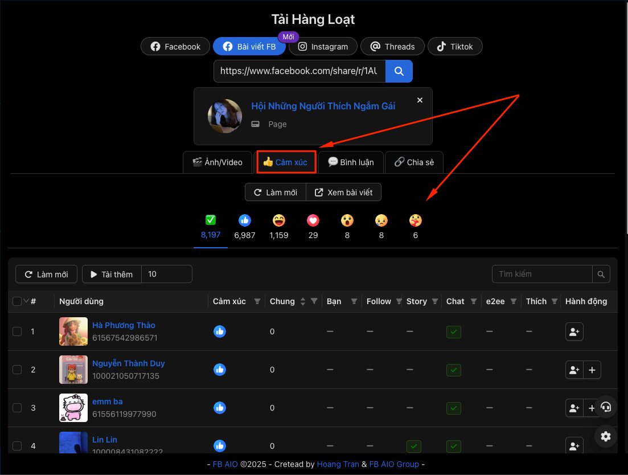Switch to the Bài viết FB tab
The width and height of the screenshot is (628, 475).
249,47
